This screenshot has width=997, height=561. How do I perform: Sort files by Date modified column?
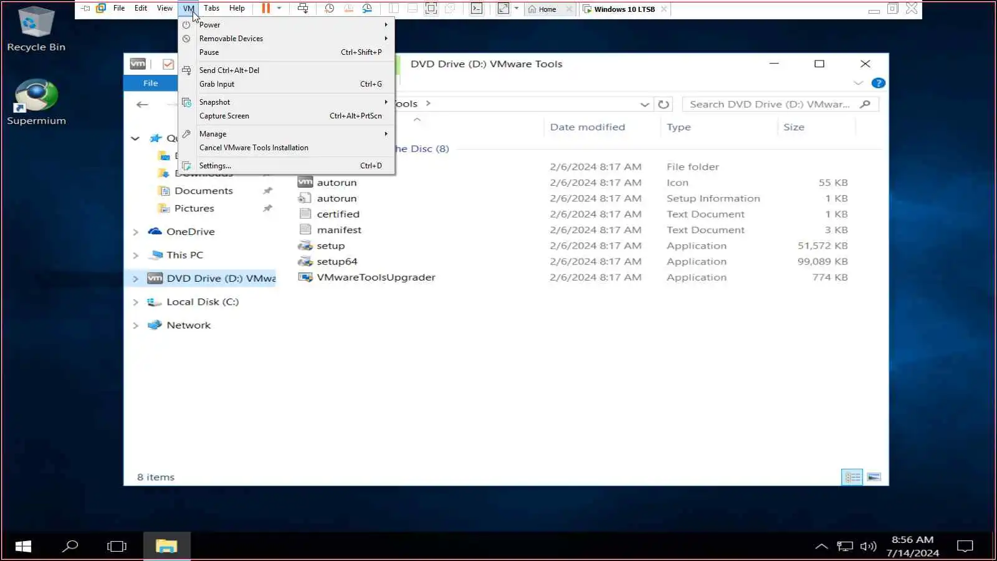pos(587,127)
